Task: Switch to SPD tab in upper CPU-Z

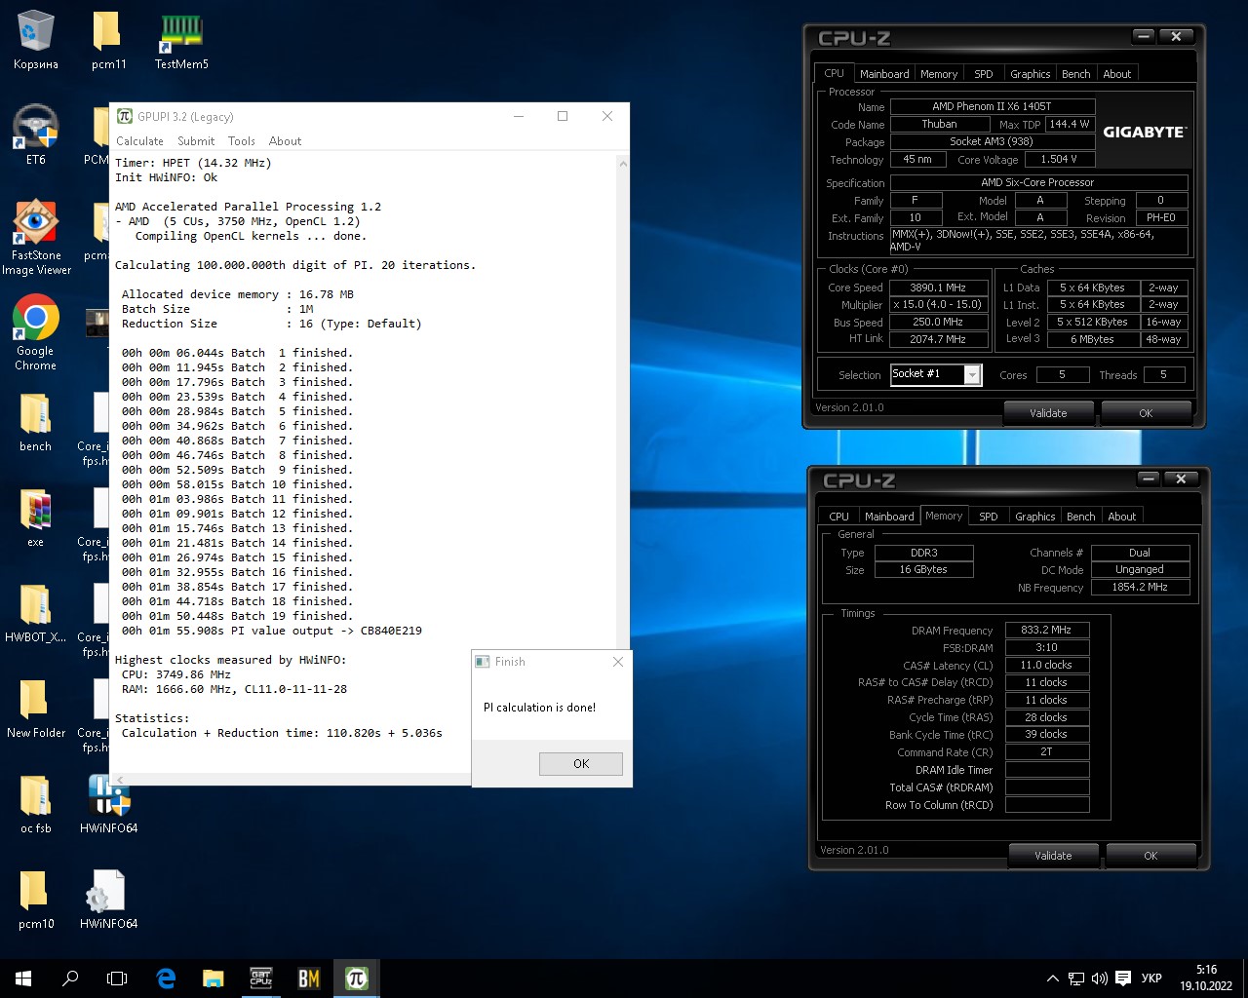Action: pos(984,74)
